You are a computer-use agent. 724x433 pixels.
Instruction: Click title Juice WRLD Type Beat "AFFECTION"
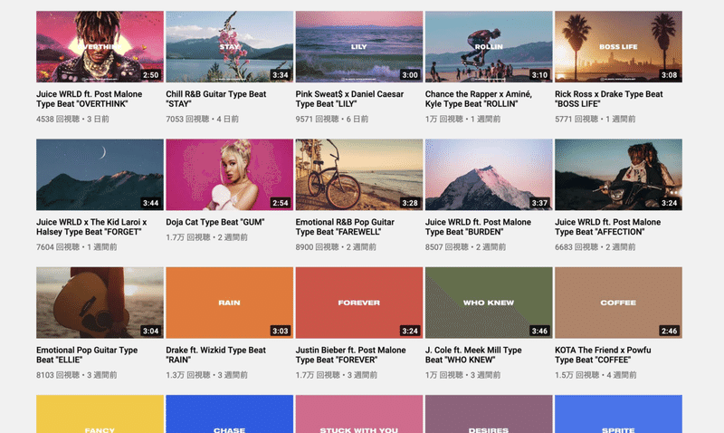[607, 226]
